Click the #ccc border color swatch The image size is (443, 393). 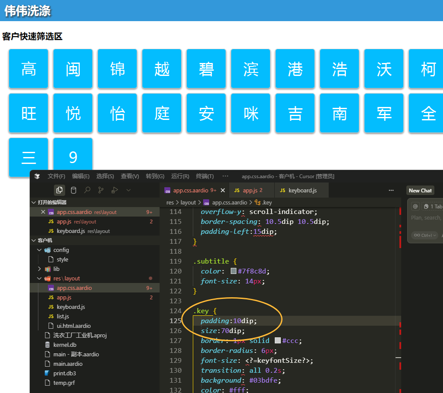click(278, 340)
